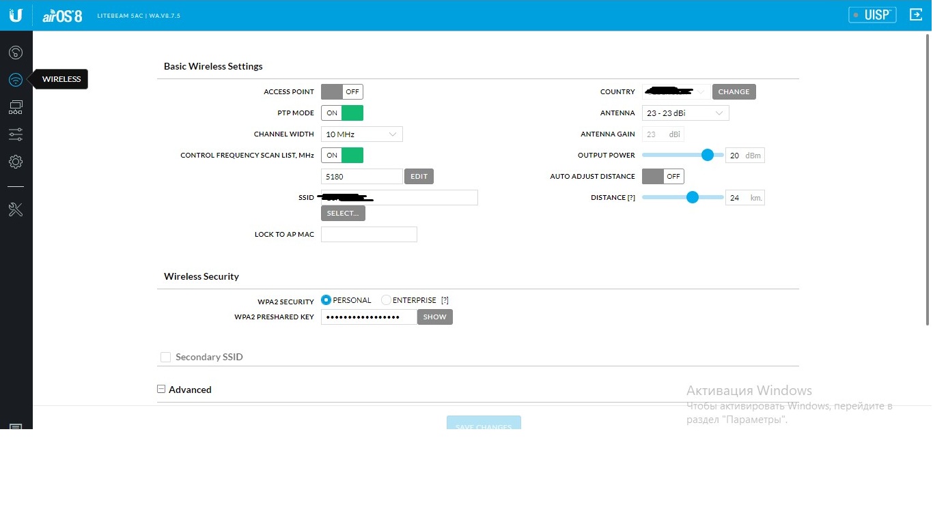Open the Services sliders sidebar icon
Viewport: 933px width, 524px height.
pyautogui.click(x=16, y=134)
